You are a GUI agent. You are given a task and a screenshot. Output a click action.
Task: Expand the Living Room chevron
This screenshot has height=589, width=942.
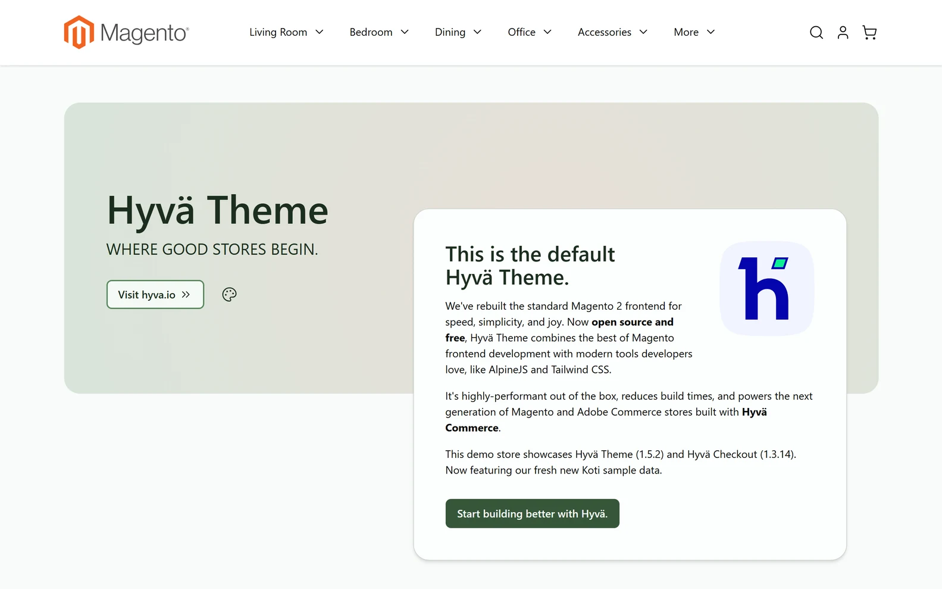[x=319, y=32]
